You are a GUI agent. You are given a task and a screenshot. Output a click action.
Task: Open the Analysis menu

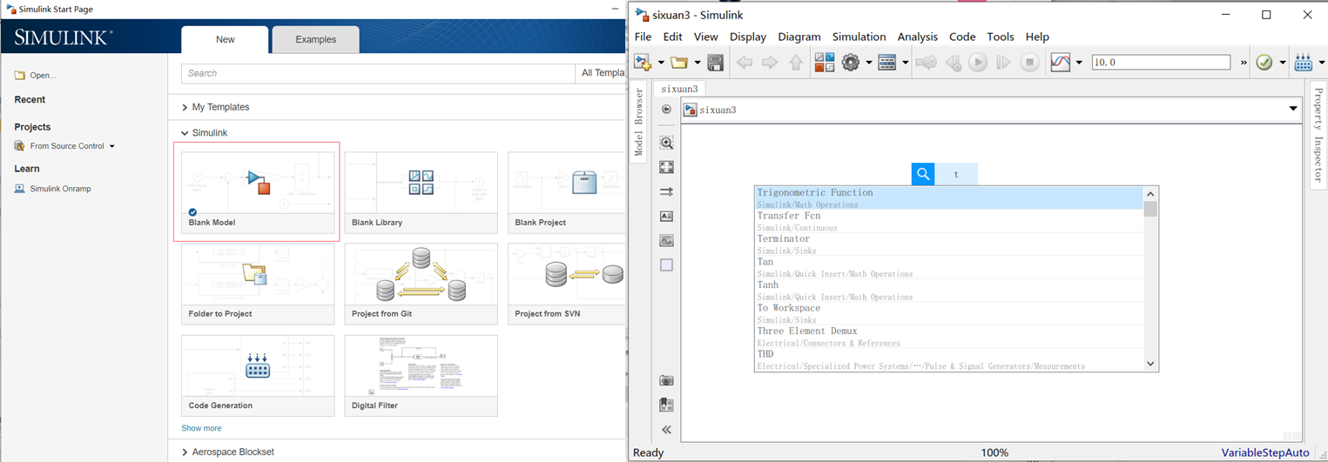pyautogui.click(x=917, y=37)
